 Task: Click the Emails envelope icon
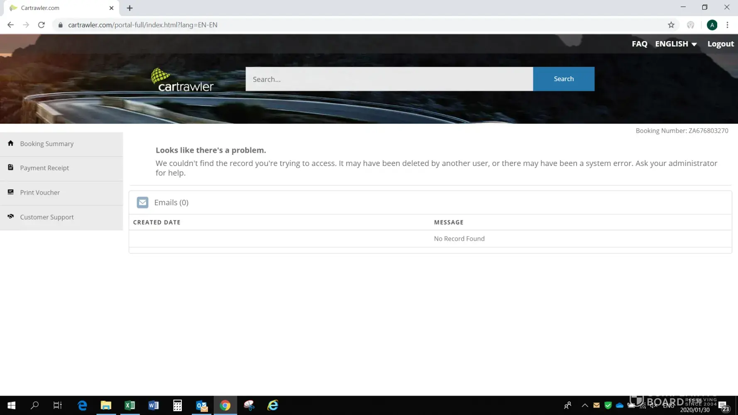142,203
